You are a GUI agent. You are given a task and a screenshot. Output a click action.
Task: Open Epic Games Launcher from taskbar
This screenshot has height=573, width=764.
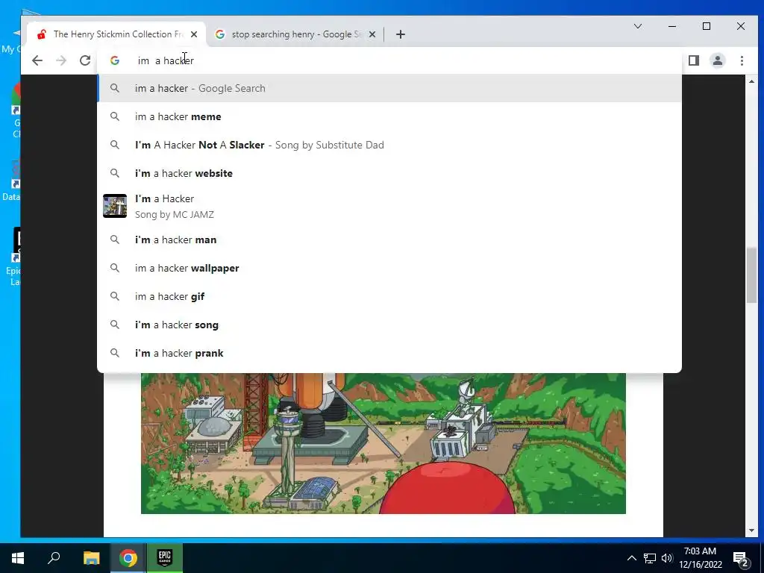click(x=165, y=558)
